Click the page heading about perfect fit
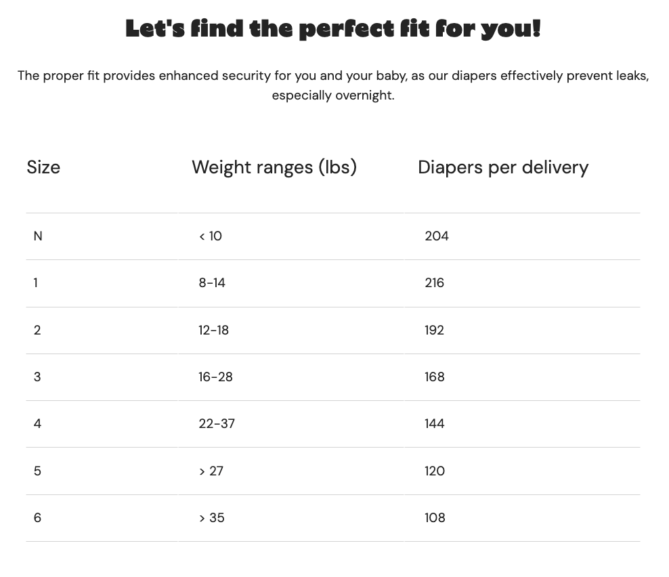 click(x=333, y=29)
